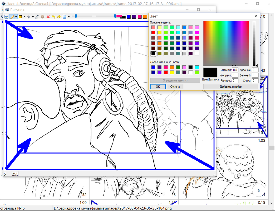Select the hand pan tool
Image resolution: width=275 pixels, height=211 pixels.
[x=43, y=17]
